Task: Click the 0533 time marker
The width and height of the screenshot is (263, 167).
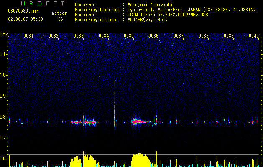Action: coord(79,36)
